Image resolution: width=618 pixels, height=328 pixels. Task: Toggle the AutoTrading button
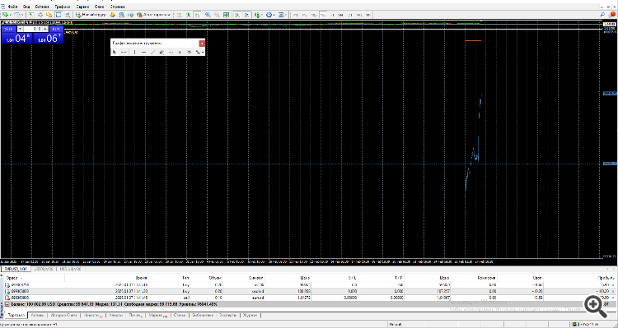click(x=153, y=15)
